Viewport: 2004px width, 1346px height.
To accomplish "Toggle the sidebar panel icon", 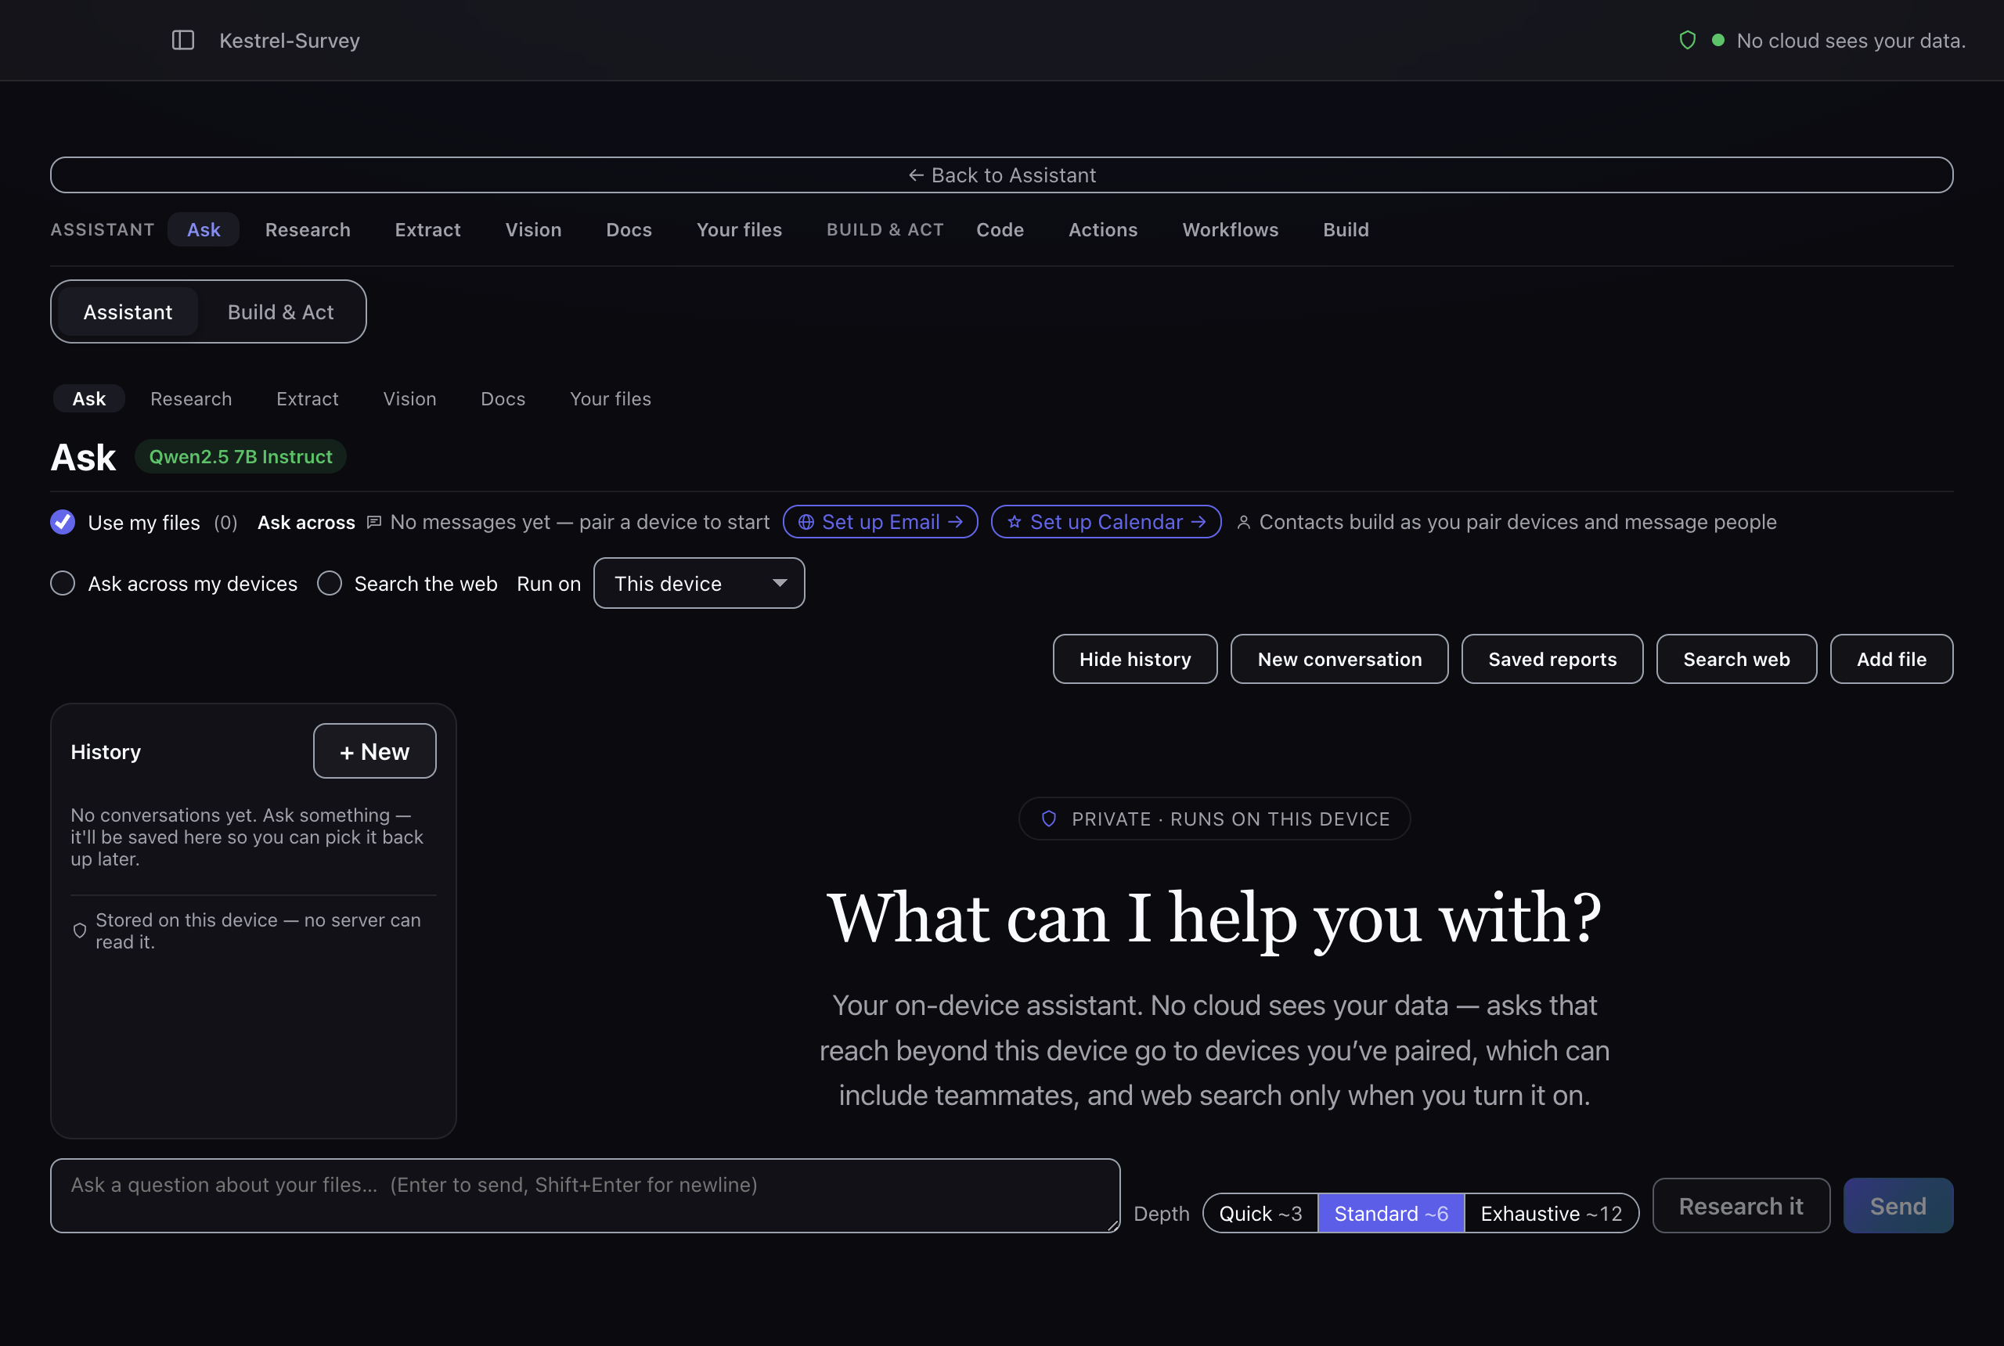I will (x=183, y=41).
